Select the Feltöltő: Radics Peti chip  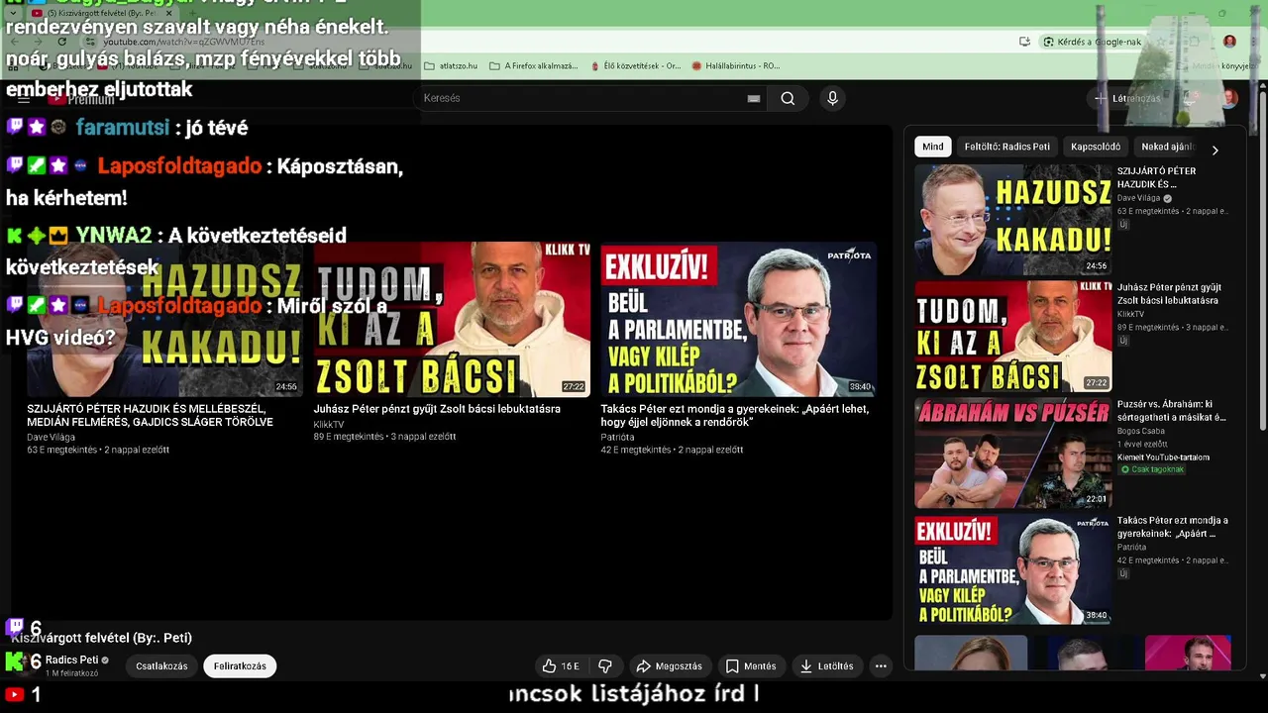tap(1006, 147)
